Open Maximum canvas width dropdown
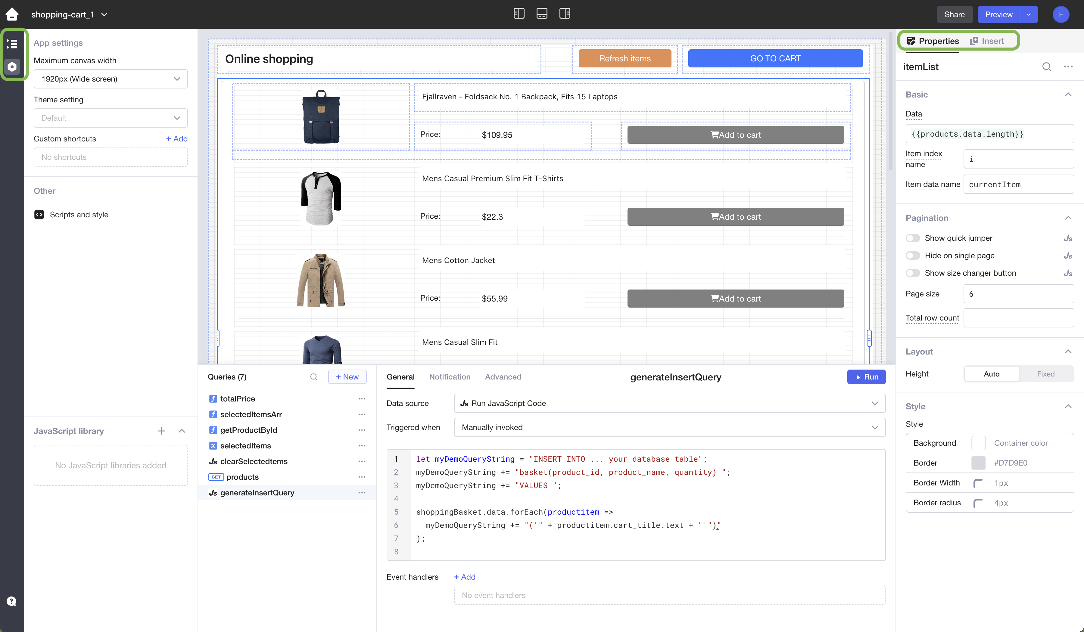This screenshot has height=632, width=1084. [x=111, y=79]
